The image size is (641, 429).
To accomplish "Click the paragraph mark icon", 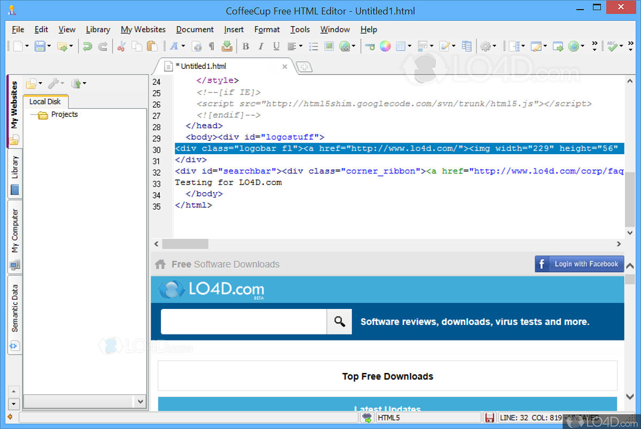I will [212, 46].
